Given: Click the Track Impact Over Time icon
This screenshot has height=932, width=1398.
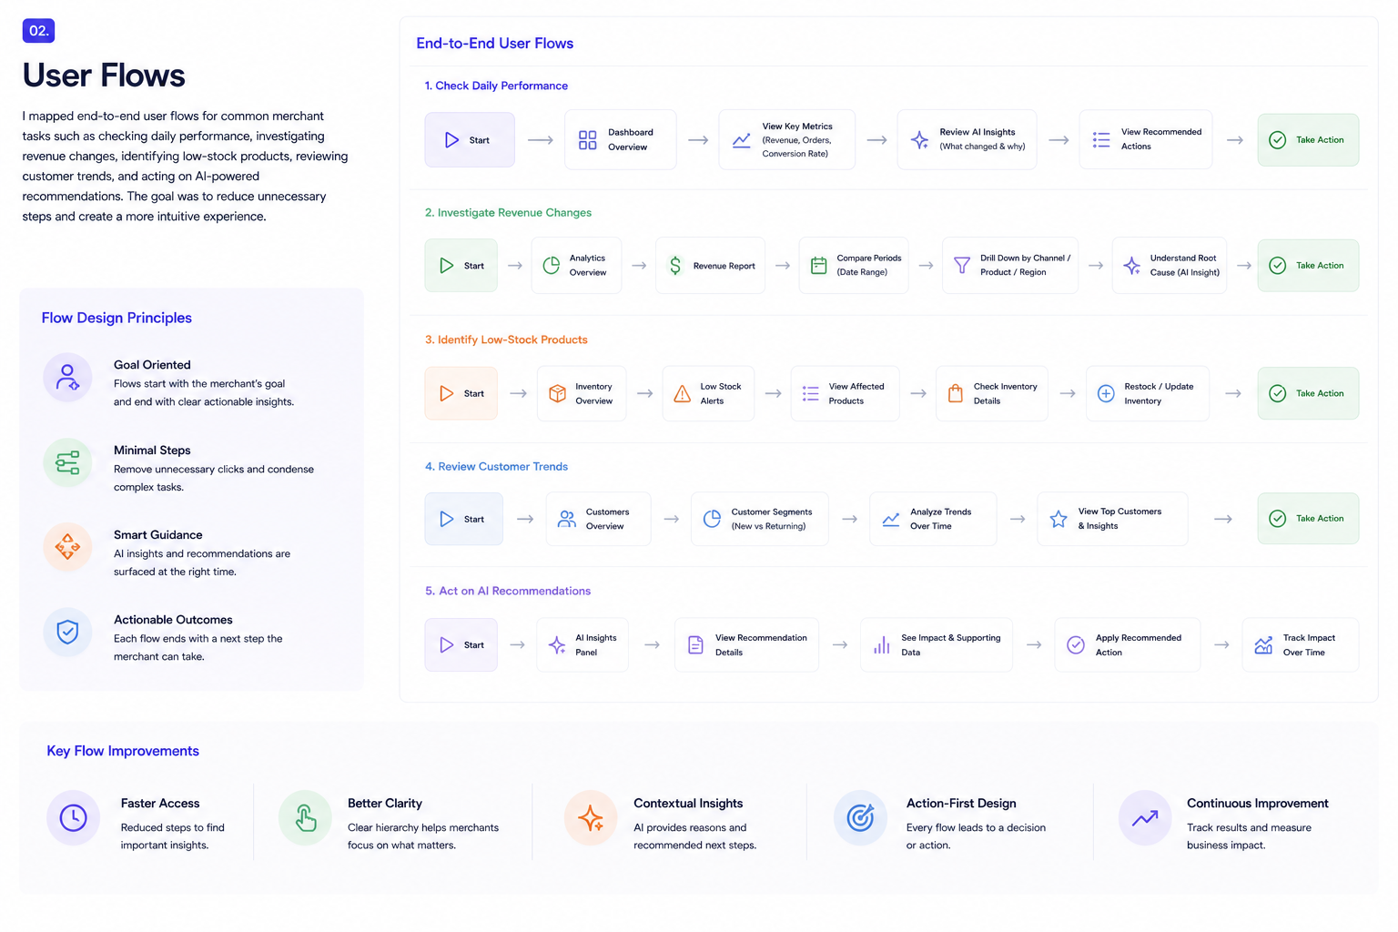Looking at the screenshot, I should coord(1263,645).
